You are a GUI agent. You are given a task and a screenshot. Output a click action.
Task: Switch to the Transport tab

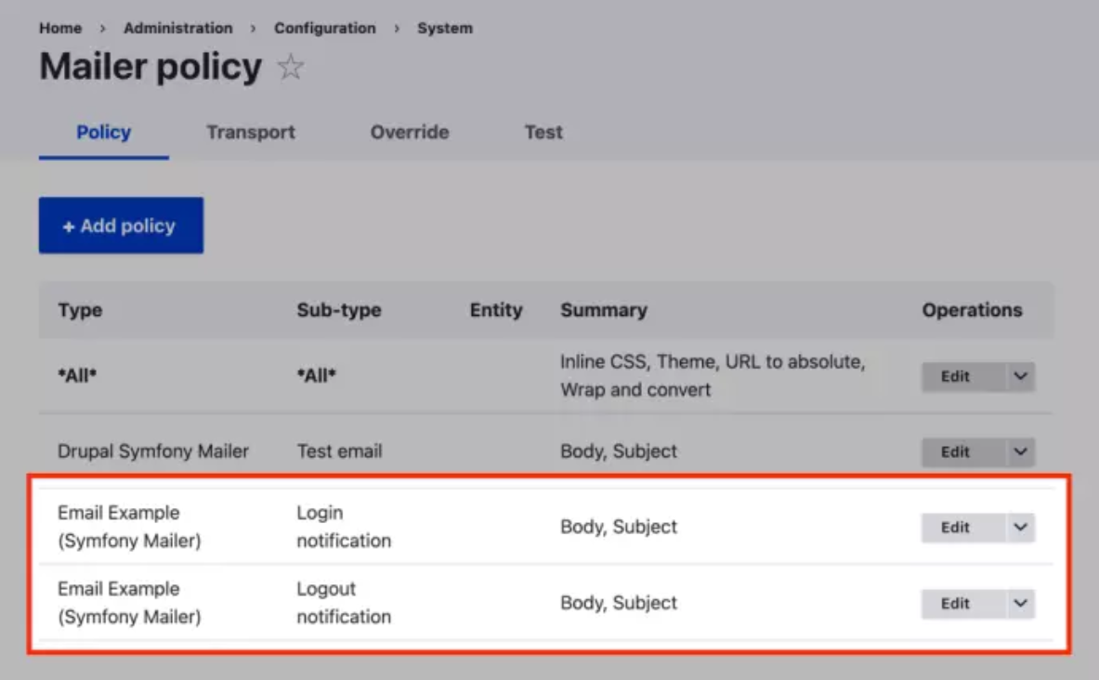[251, 132]
